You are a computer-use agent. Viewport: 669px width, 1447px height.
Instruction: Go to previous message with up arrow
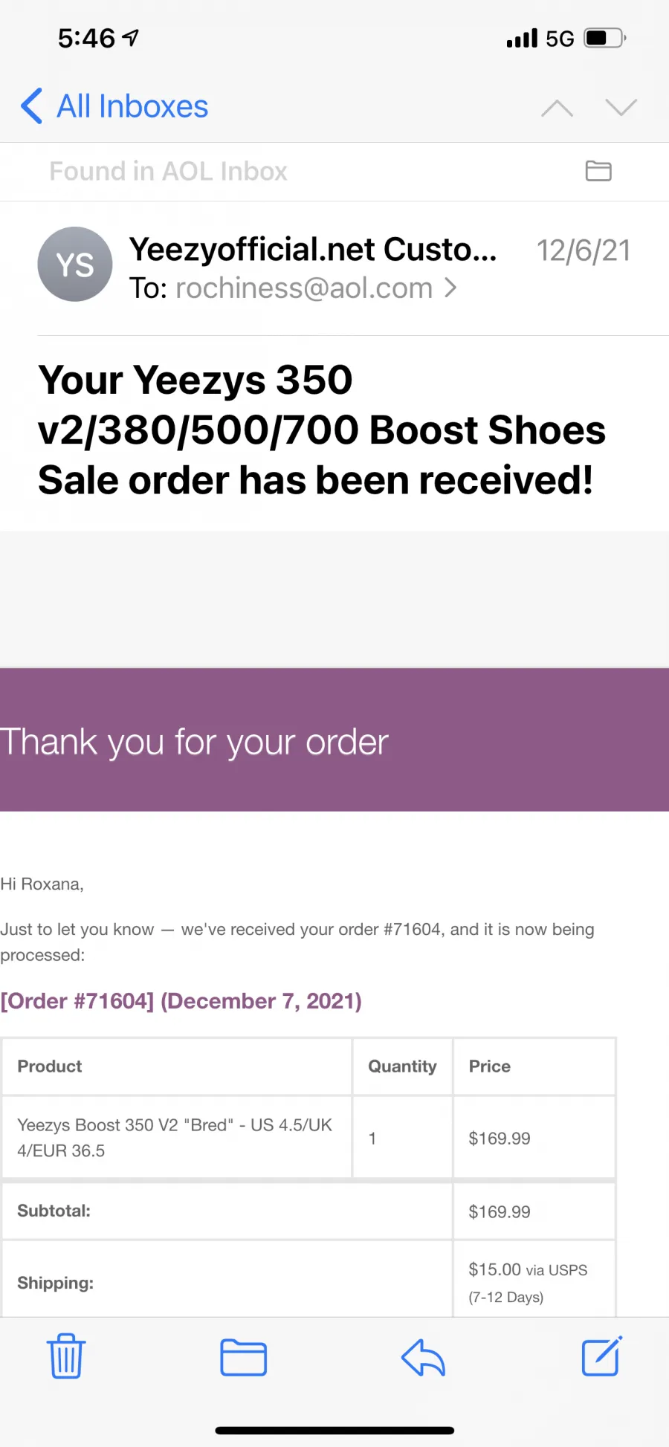point(557,108)
